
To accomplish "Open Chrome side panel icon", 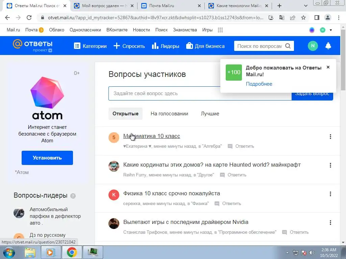I will tap(317, 18).
